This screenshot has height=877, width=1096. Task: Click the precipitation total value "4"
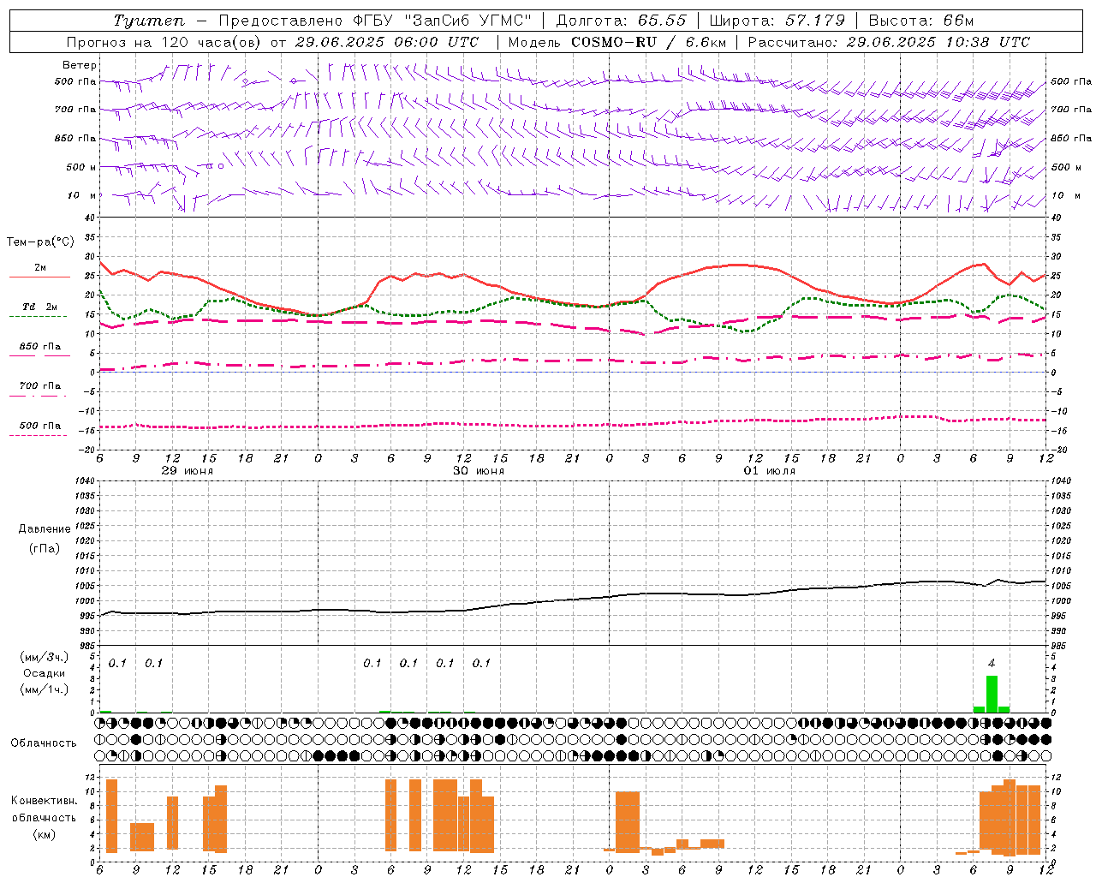click(x=992, y=663)
